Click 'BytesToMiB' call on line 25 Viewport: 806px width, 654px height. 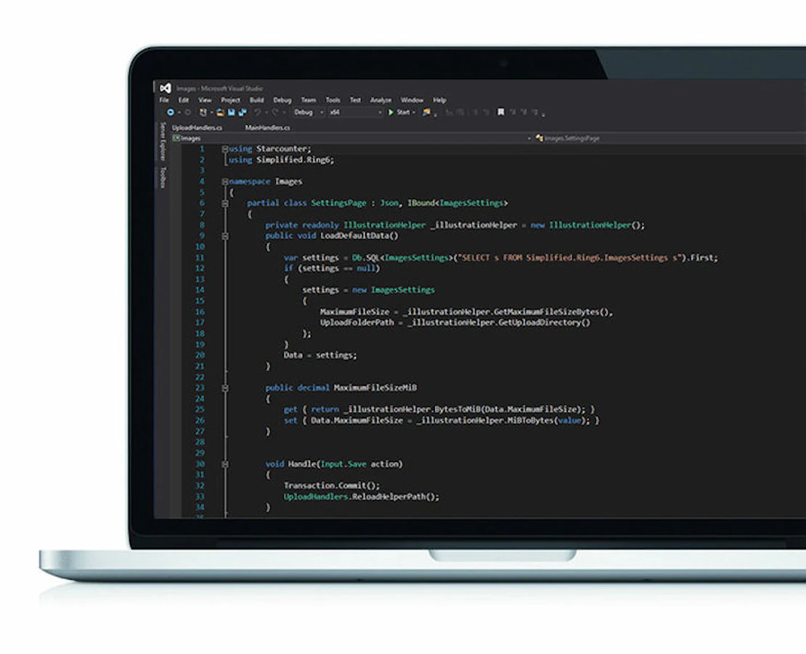coord(457,409)
